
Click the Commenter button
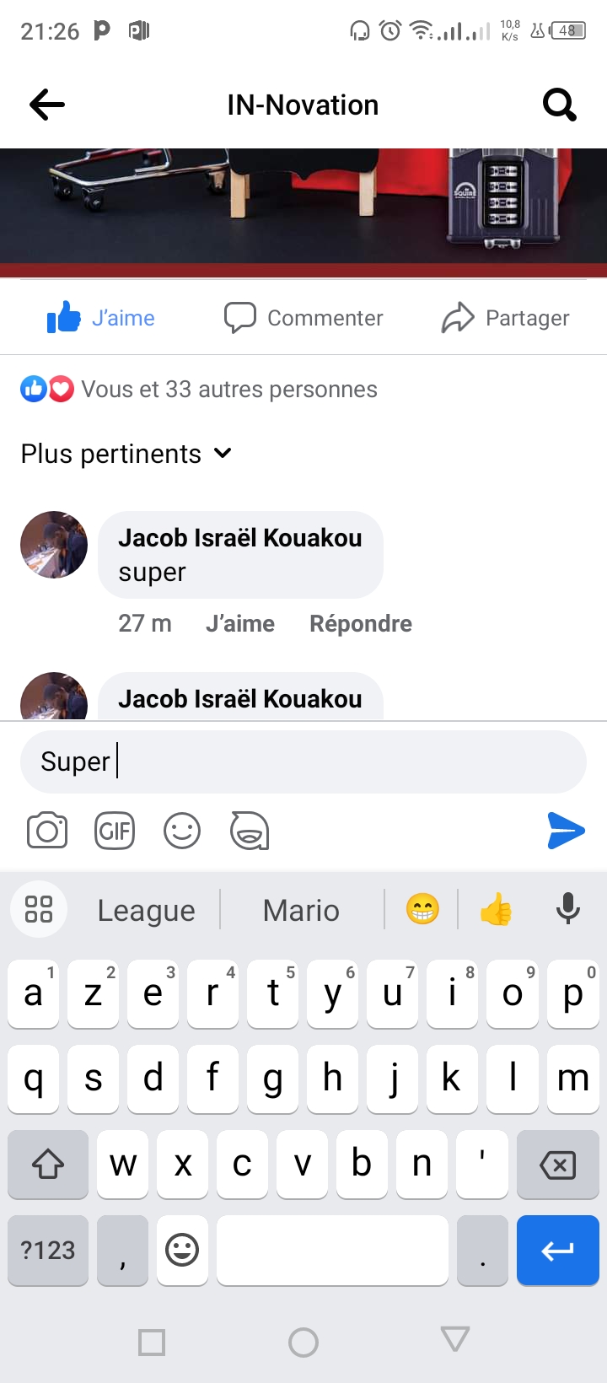click(303, 318)
